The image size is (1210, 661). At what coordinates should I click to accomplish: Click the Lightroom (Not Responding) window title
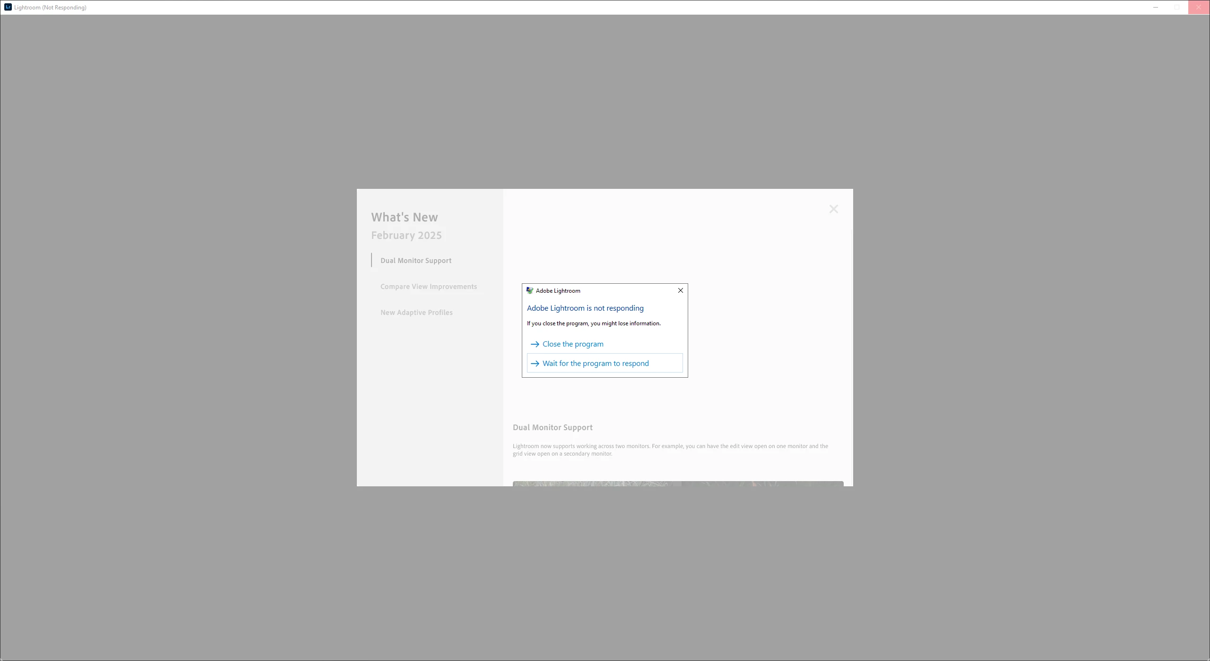click(50, 8)
